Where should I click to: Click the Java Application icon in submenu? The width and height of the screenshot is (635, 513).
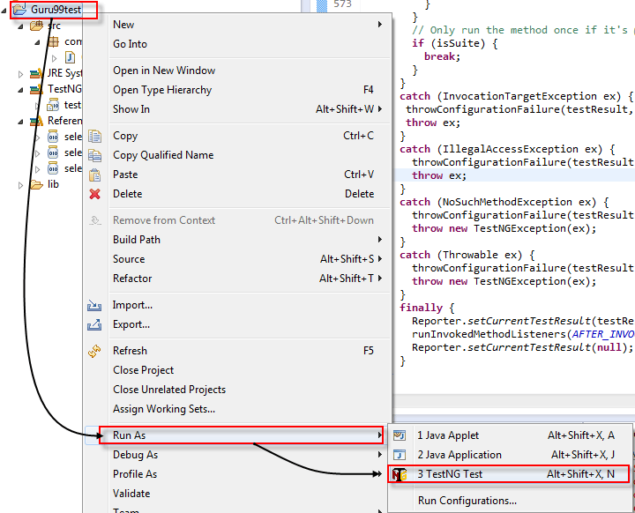[x=400, y=455]
